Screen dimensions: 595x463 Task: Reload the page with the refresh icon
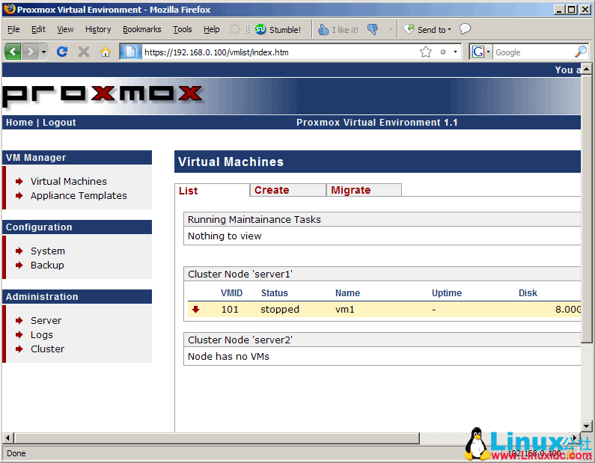[62, 52]
